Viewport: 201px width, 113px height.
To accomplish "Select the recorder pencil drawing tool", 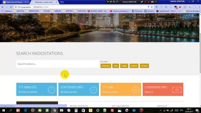I will click(142, 2).
